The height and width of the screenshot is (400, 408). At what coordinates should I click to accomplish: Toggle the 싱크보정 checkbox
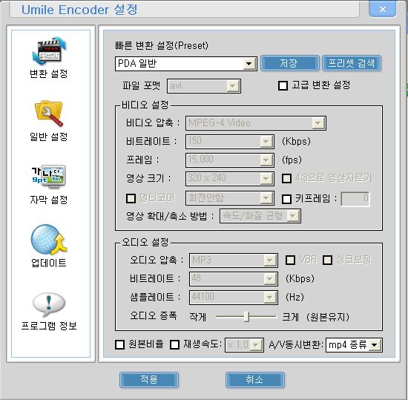pyautogui.click(x=327, y=260)
